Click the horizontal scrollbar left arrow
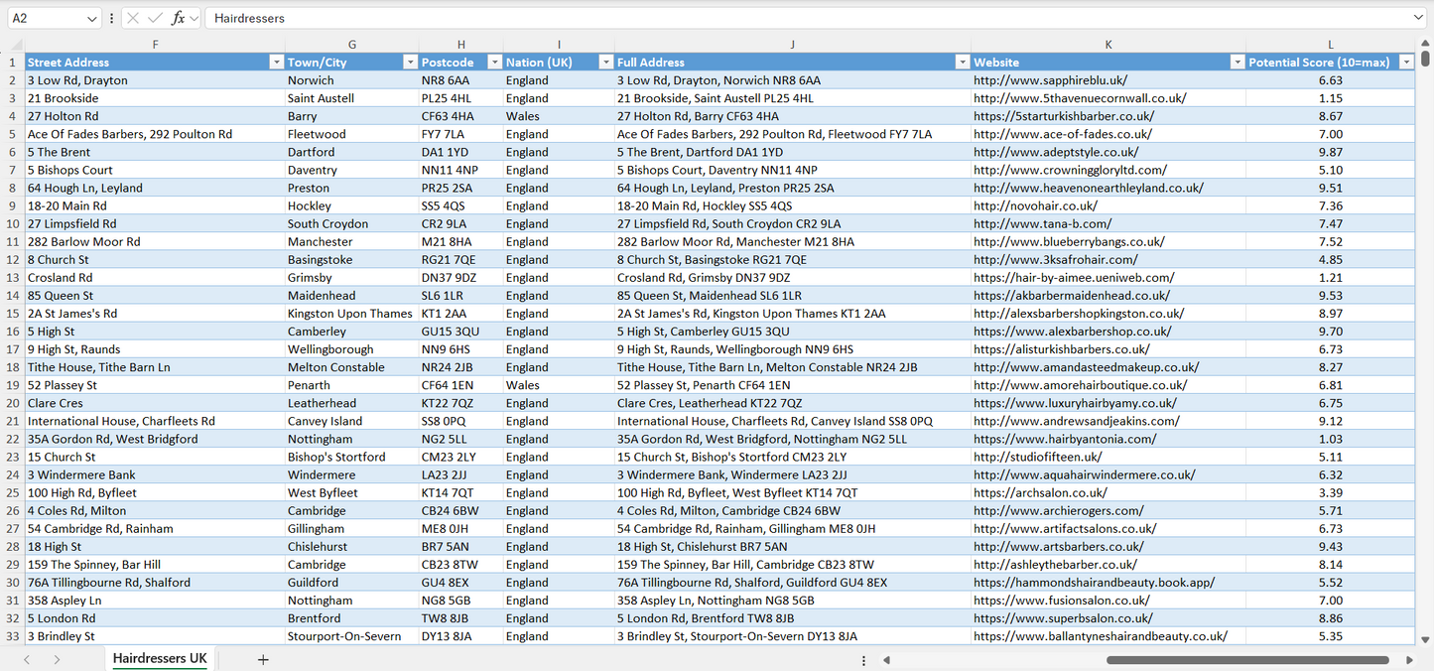 [x=886, y=659]
